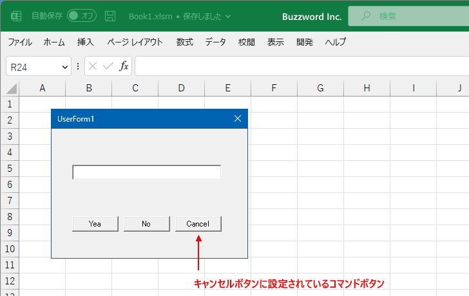Select row 11 header
This screenshot has width=469, height=296.
(x=10, y=265)
